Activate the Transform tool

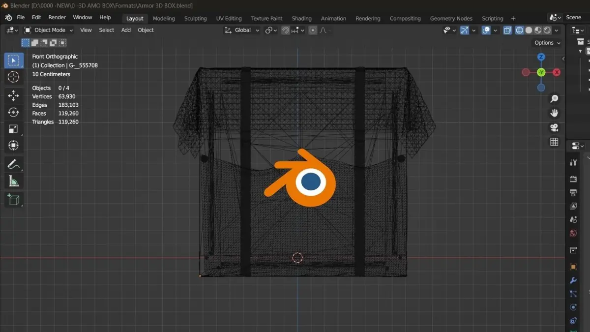[x=13, y=146]
